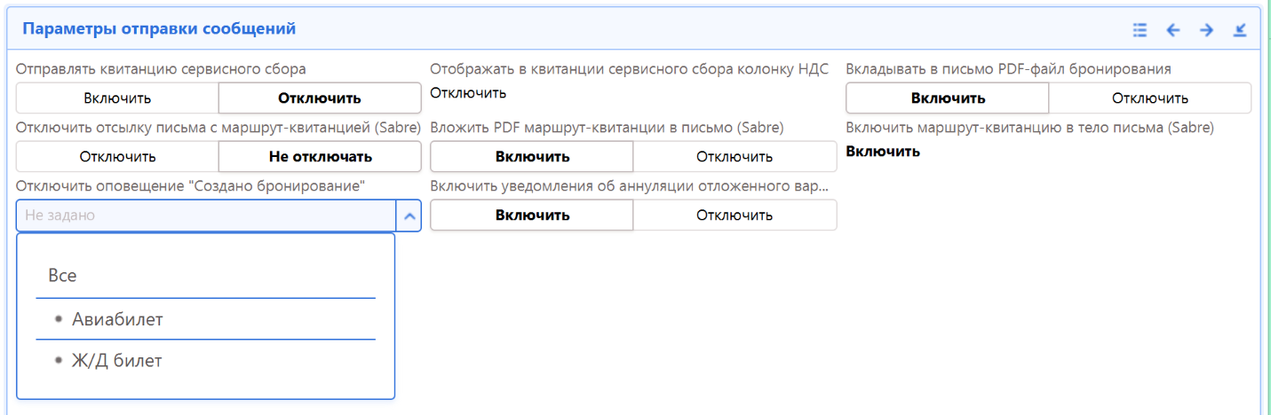Image resolution: width=1271 pixels, height=415 pixels.
Task: Disable attaching booking PDF file to email
Action: point(1149,98)
